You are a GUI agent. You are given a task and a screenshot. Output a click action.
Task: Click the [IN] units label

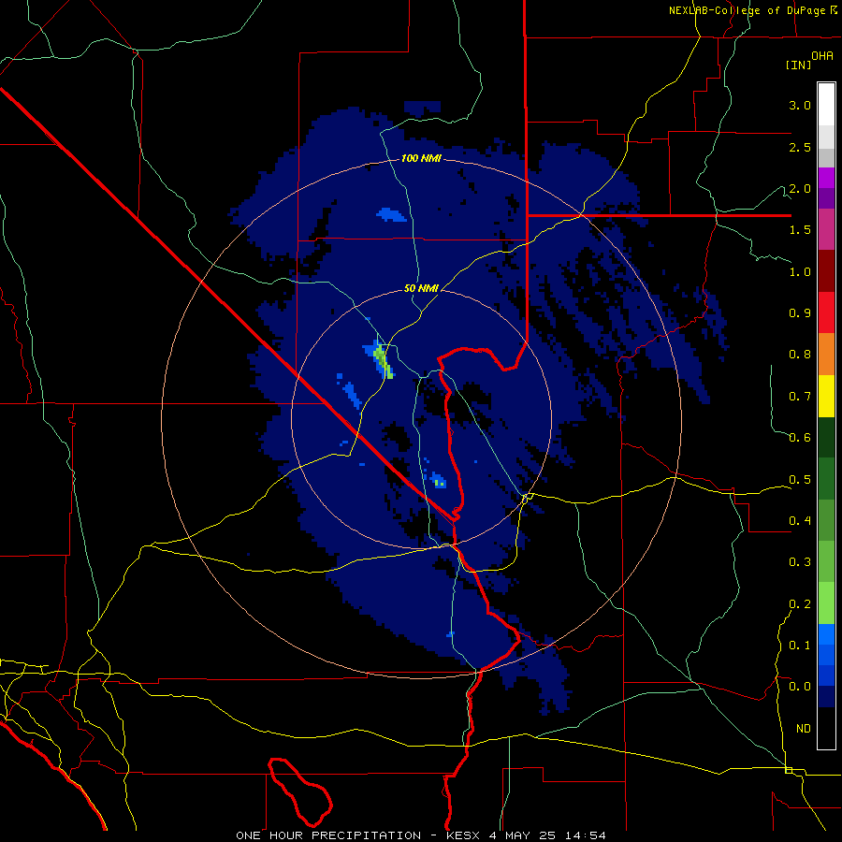coord(798,65)
